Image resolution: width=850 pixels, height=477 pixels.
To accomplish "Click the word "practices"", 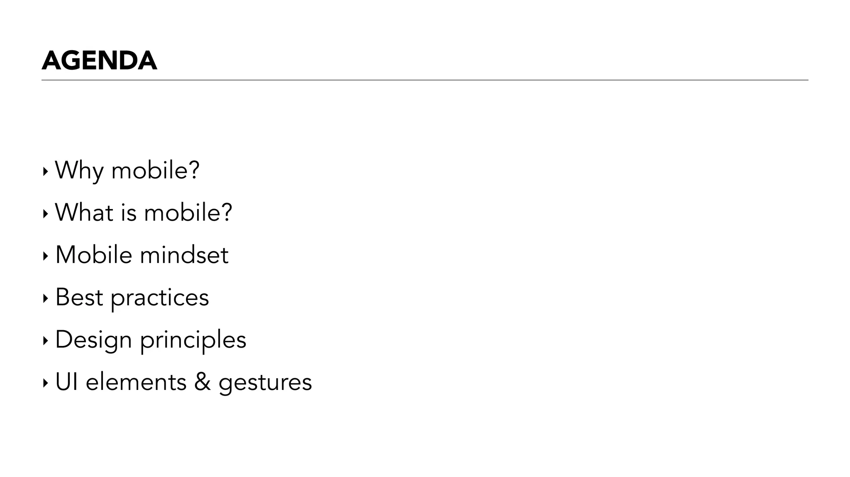I will pyautogui.click(x=159, y=298).
